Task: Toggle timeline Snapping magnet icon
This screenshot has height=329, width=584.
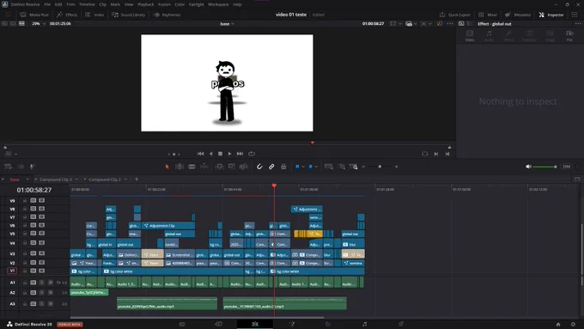Action: (x=259, y=167)
